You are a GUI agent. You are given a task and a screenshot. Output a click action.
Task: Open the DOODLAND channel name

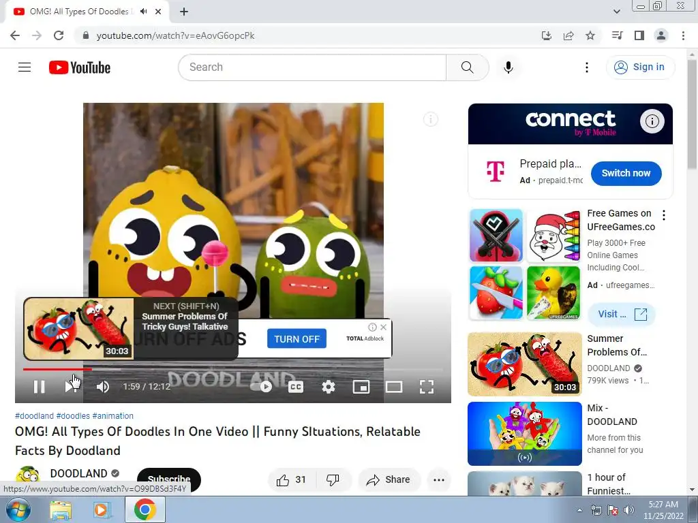[79, 473]
